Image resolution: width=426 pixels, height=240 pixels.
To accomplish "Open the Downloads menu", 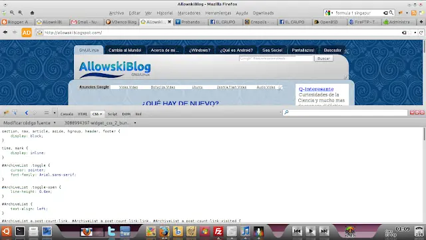I will tap(264, 13).
